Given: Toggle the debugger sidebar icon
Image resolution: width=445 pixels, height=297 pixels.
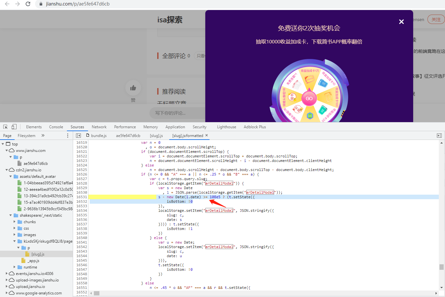Looking at the screenshot, I should click(439, 136).
